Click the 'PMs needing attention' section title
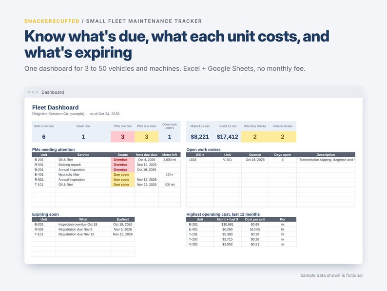Screen dimensions: 387x291 click(x=53, y=149)
